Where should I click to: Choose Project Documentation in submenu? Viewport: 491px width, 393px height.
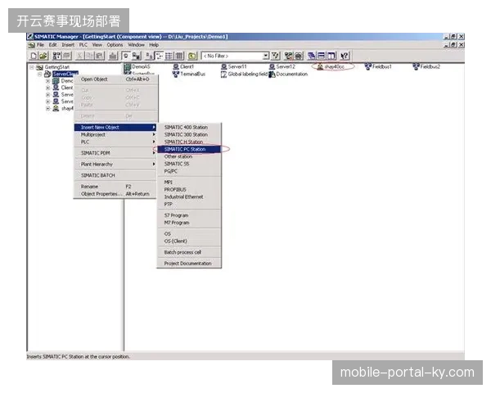pos(189,264)
